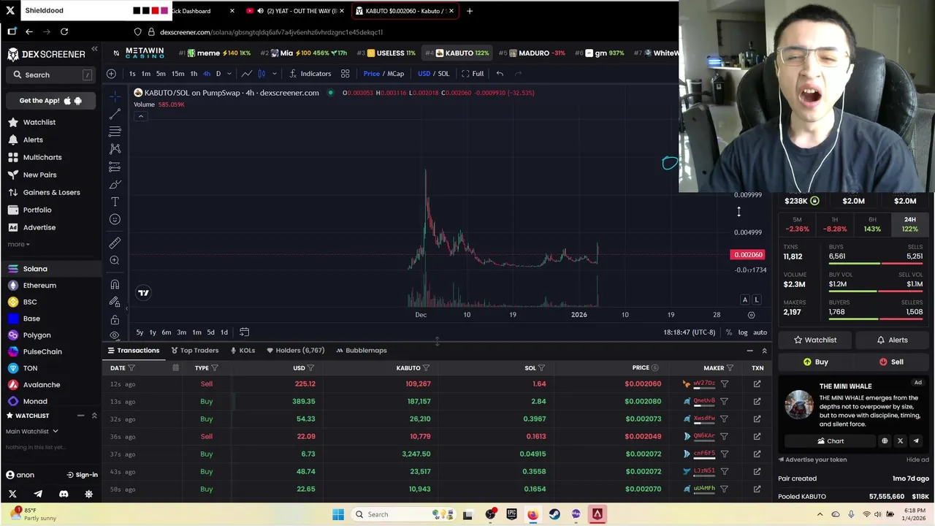Undo last chart action
935x526 pixels.
click(500, 73)
